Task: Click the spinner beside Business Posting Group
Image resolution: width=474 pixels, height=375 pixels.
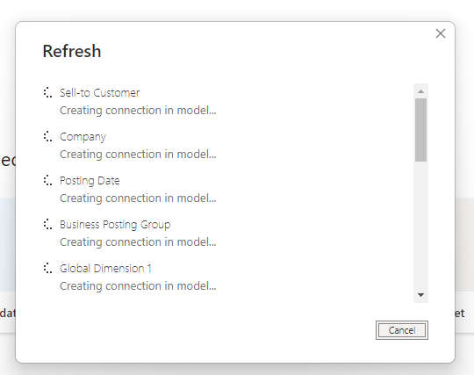Action: point(47,225)
